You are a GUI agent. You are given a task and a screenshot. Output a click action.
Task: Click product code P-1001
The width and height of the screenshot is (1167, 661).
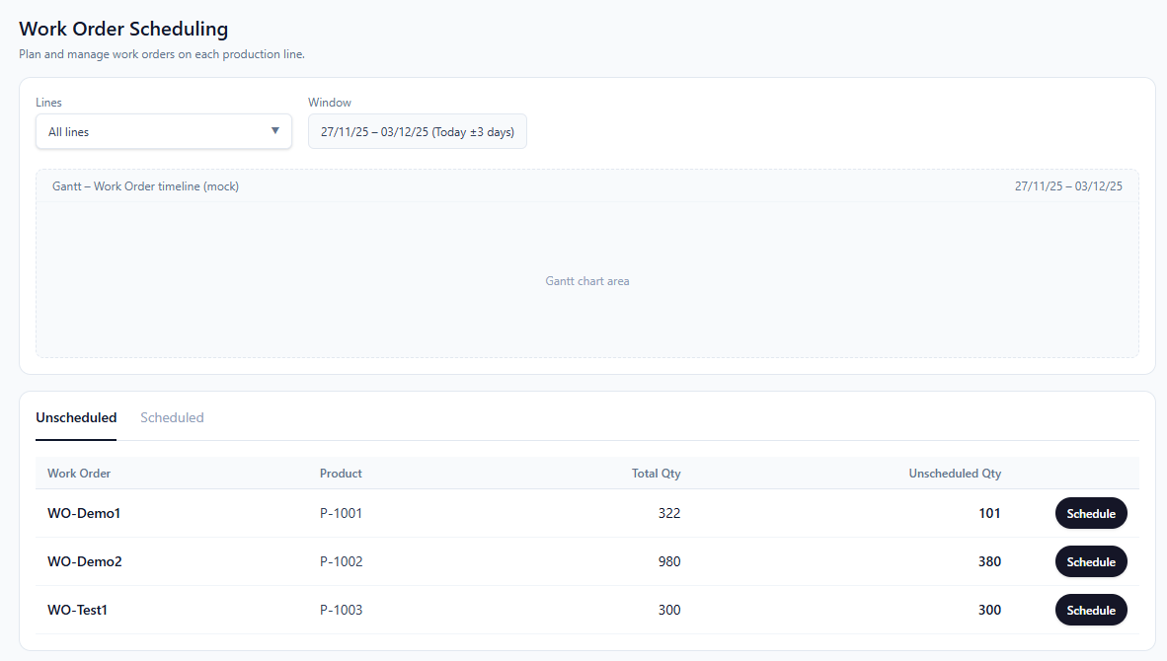pyautogui.click(x=341, y=513)
